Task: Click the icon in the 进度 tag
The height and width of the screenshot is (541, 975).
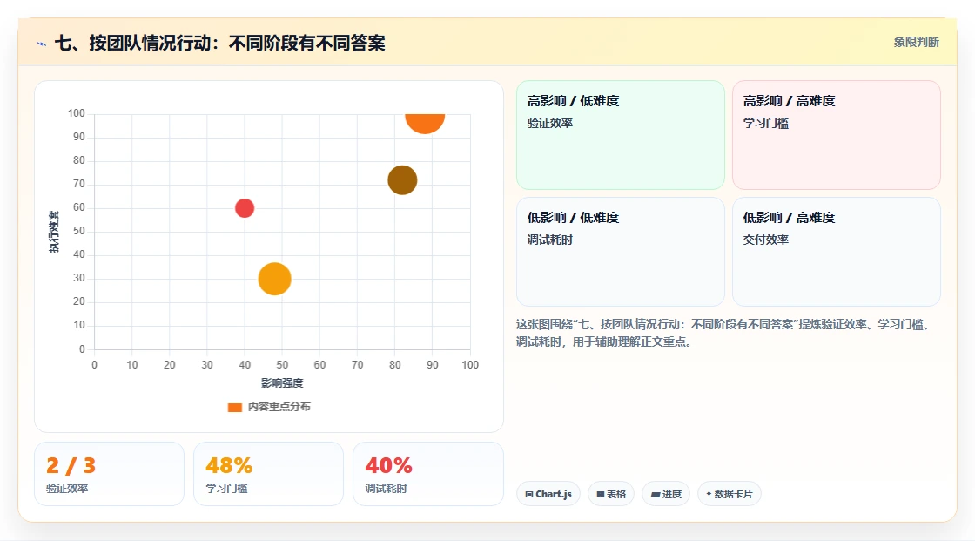Action: [x=656, y=494]
